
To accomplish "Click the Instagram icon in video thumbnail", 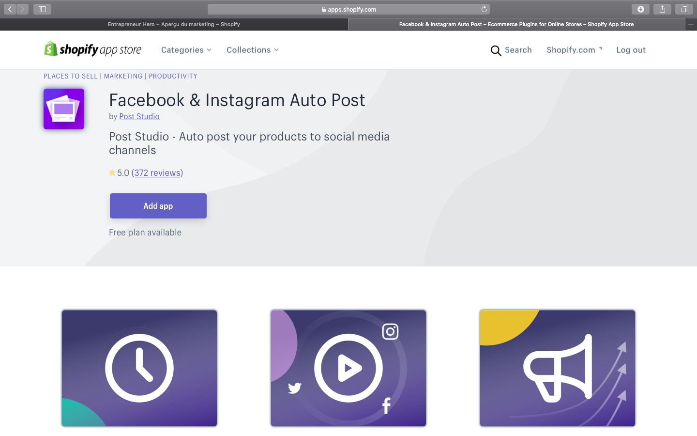I will click(390, 331).
